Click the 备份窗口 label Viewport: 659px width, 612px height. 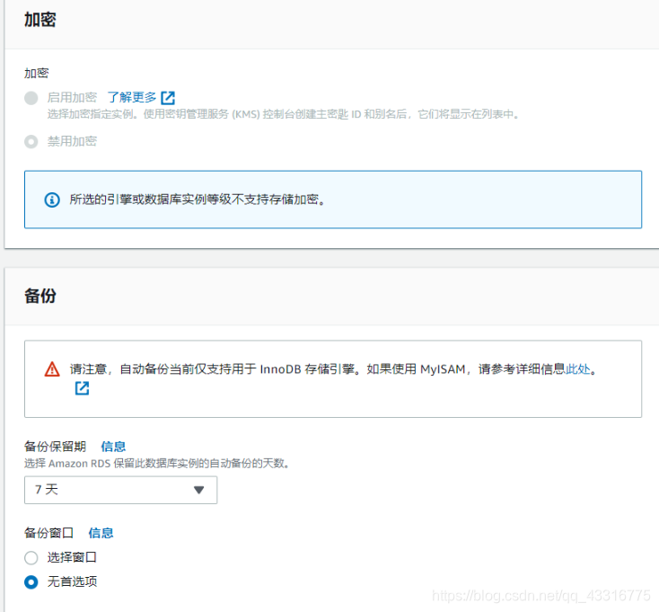point(48,533)
